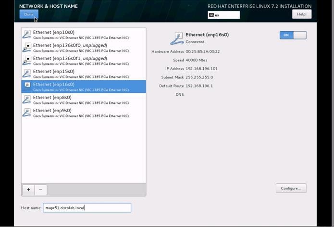The width and height of the screenshot is (334, 227).
Task: Click hardware address 00:25:B5:2A:00:22
Action: point(203,51)
